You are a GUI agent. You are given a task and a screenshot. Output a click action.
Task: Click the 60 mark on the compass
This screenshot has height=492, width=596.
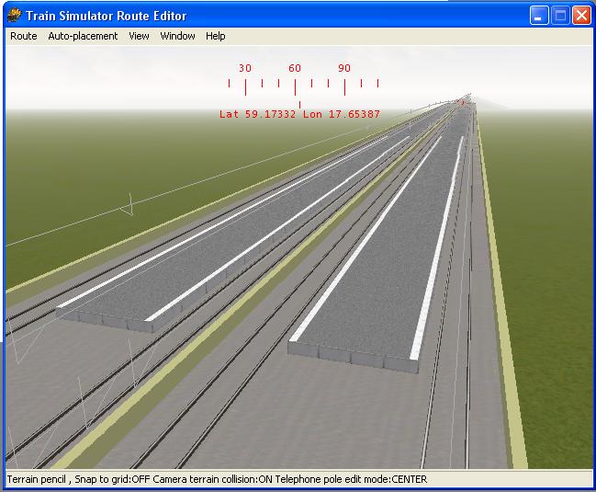(x=295, y=69)
